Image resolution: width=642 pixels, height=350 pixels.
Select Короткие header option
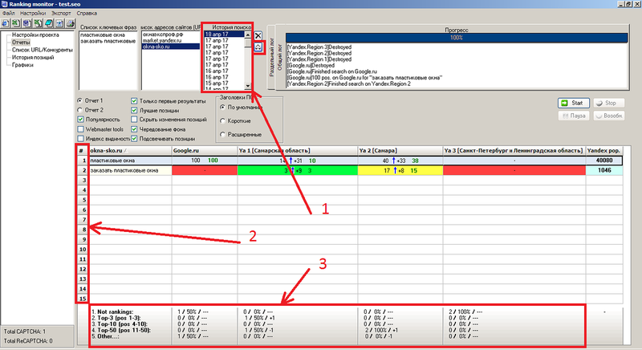[x=221, y=120]
